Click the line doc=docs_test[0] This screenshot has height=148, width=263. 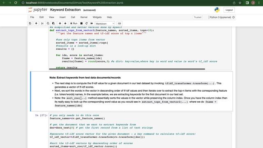pyautogui.click(x=62, y=128)
